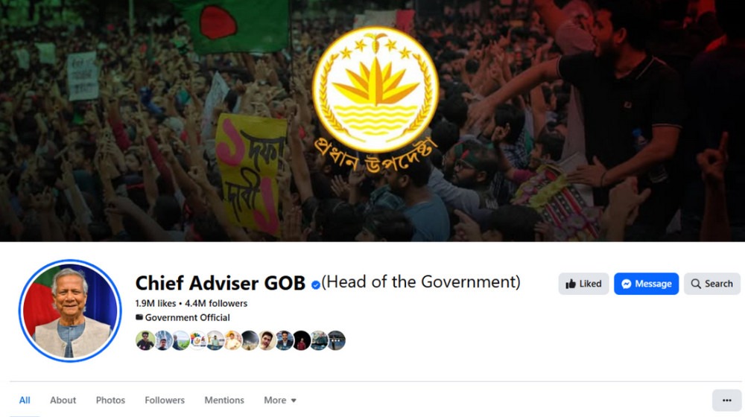Switch to the Photos tab
Screen dimensions: 745x417
pyautogui.click(x=111, y=401)
